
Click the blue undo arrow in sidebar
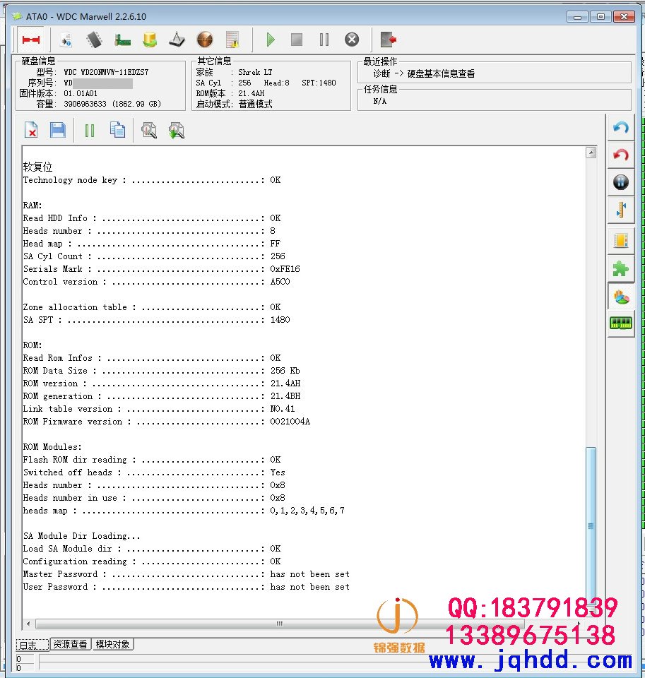620,128
